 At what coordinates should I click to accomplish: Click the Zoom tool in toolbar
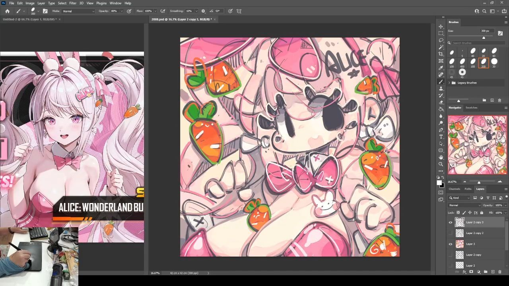pyautogui.click(x=441, y=164)
